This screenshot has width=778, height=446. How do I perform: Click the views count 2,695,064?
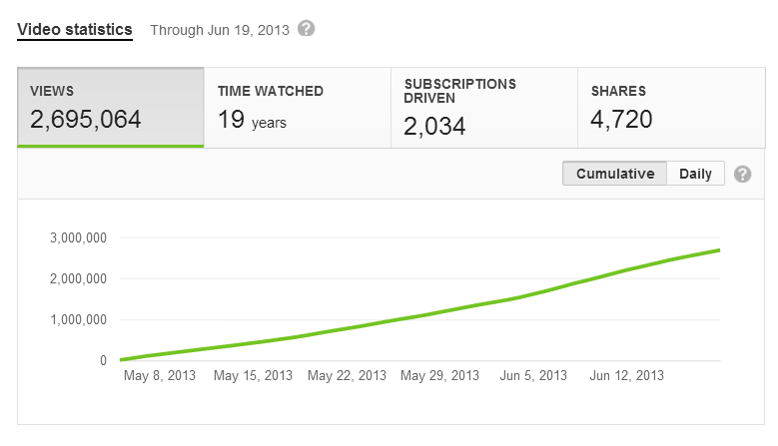(85, 120)
